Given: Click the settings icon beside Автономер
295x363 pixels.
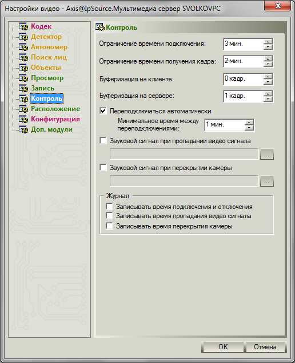Looking at the screenshot, I should 23,47.
